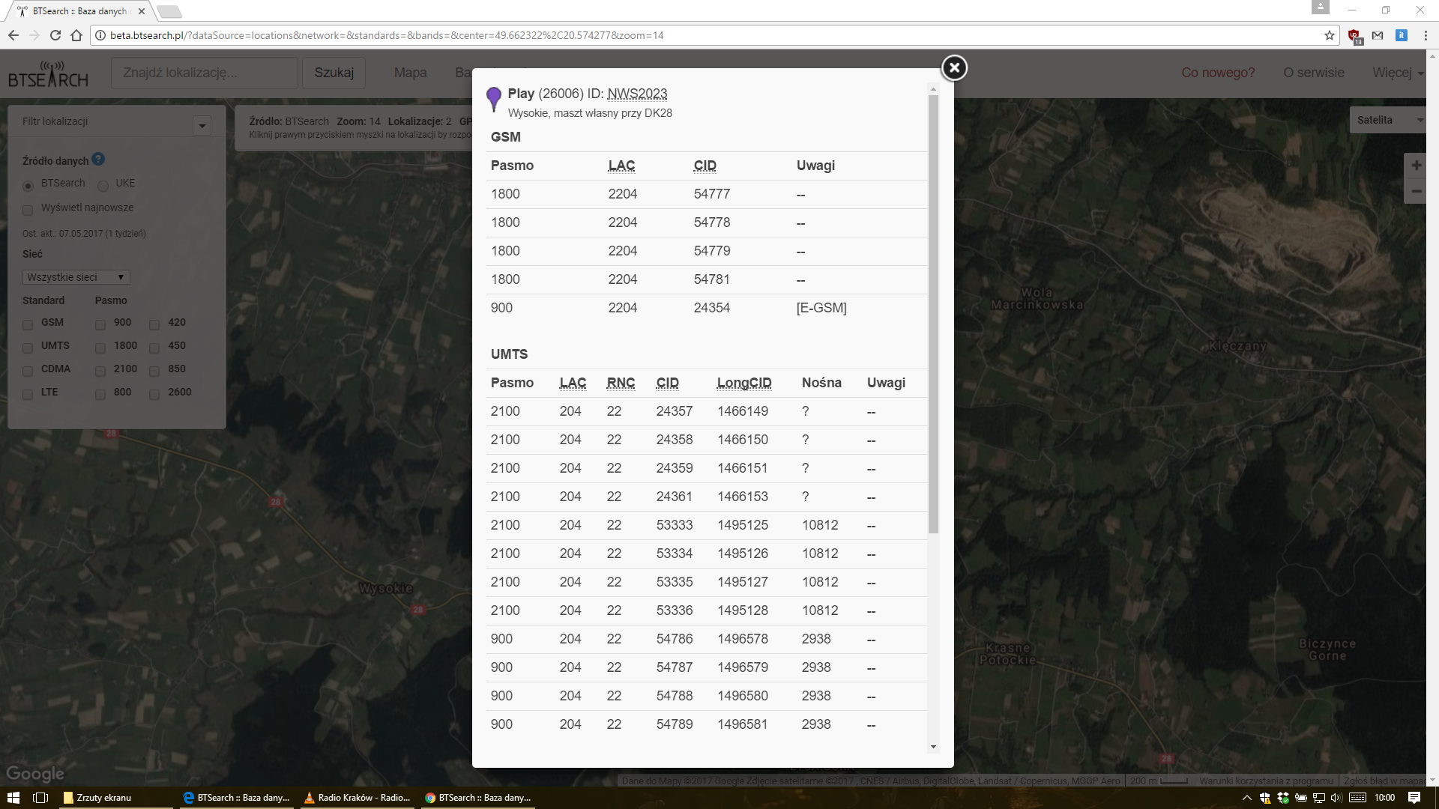Zoom out on the map with minus
This screenshot has width=1439, height=809.
pyautogui.click(x=1416, y=191)
